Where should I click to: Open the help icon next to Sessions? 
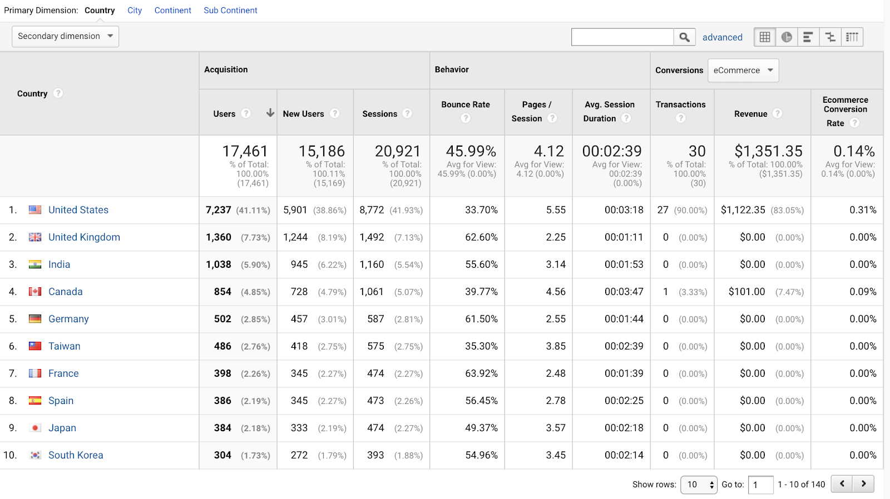(x=408, y=113)
